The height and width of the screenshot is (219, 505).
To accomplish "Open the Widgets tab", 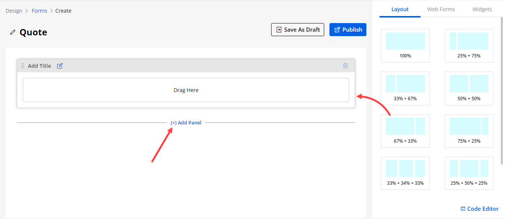I will tap(482, 9).
